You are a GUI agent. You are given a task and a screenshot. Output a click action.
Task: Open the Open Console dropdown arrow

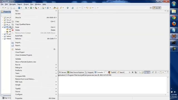[163, 72]
